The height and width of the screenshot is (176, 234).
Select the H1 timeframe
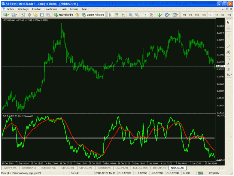(x=210, y=15)
